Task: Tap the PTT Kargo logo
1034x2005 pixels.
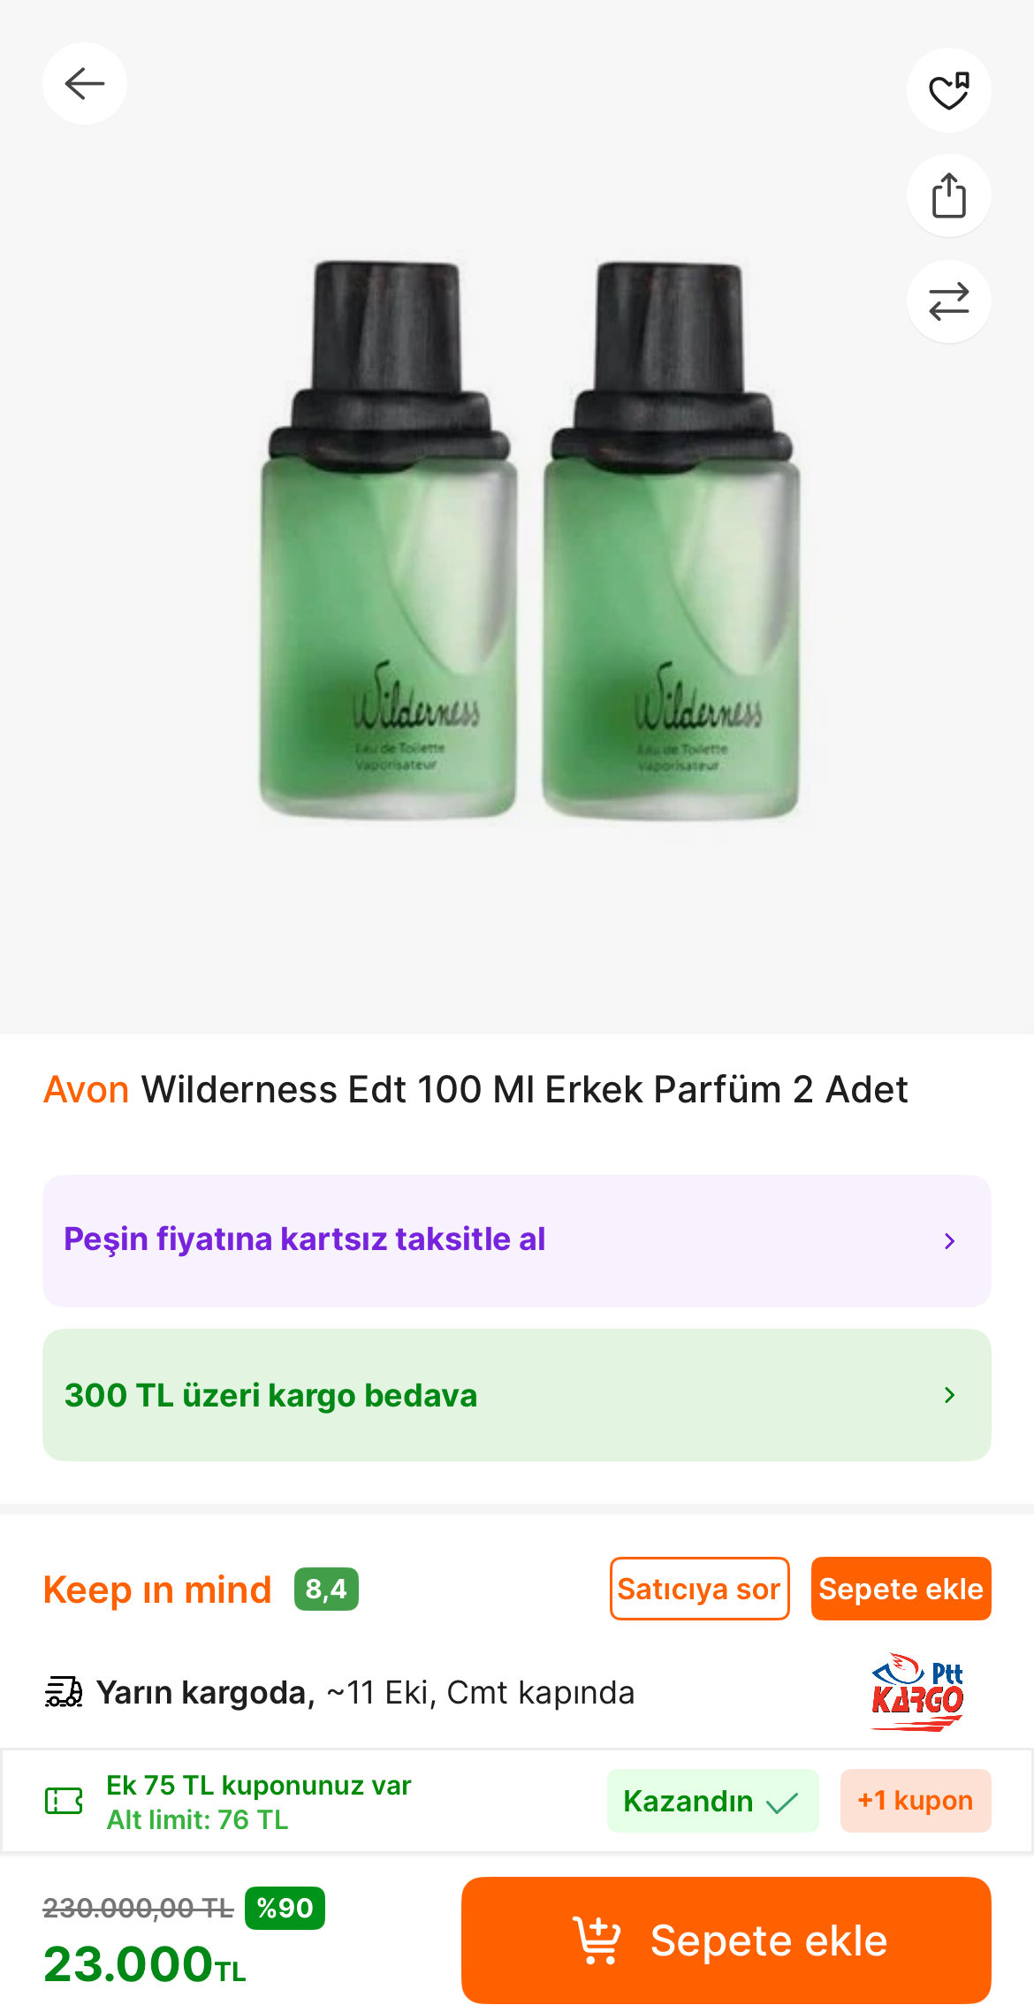Action: click(x=918, y=1692)
